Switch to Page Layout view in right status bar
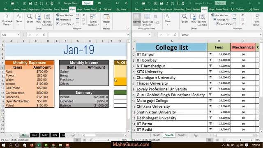The image size is (263, 148). 217,140
